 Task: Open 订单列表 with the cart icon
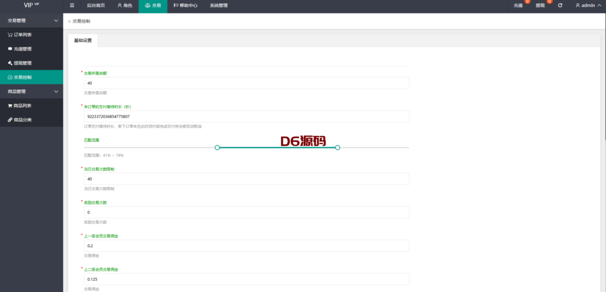point(31,35)
